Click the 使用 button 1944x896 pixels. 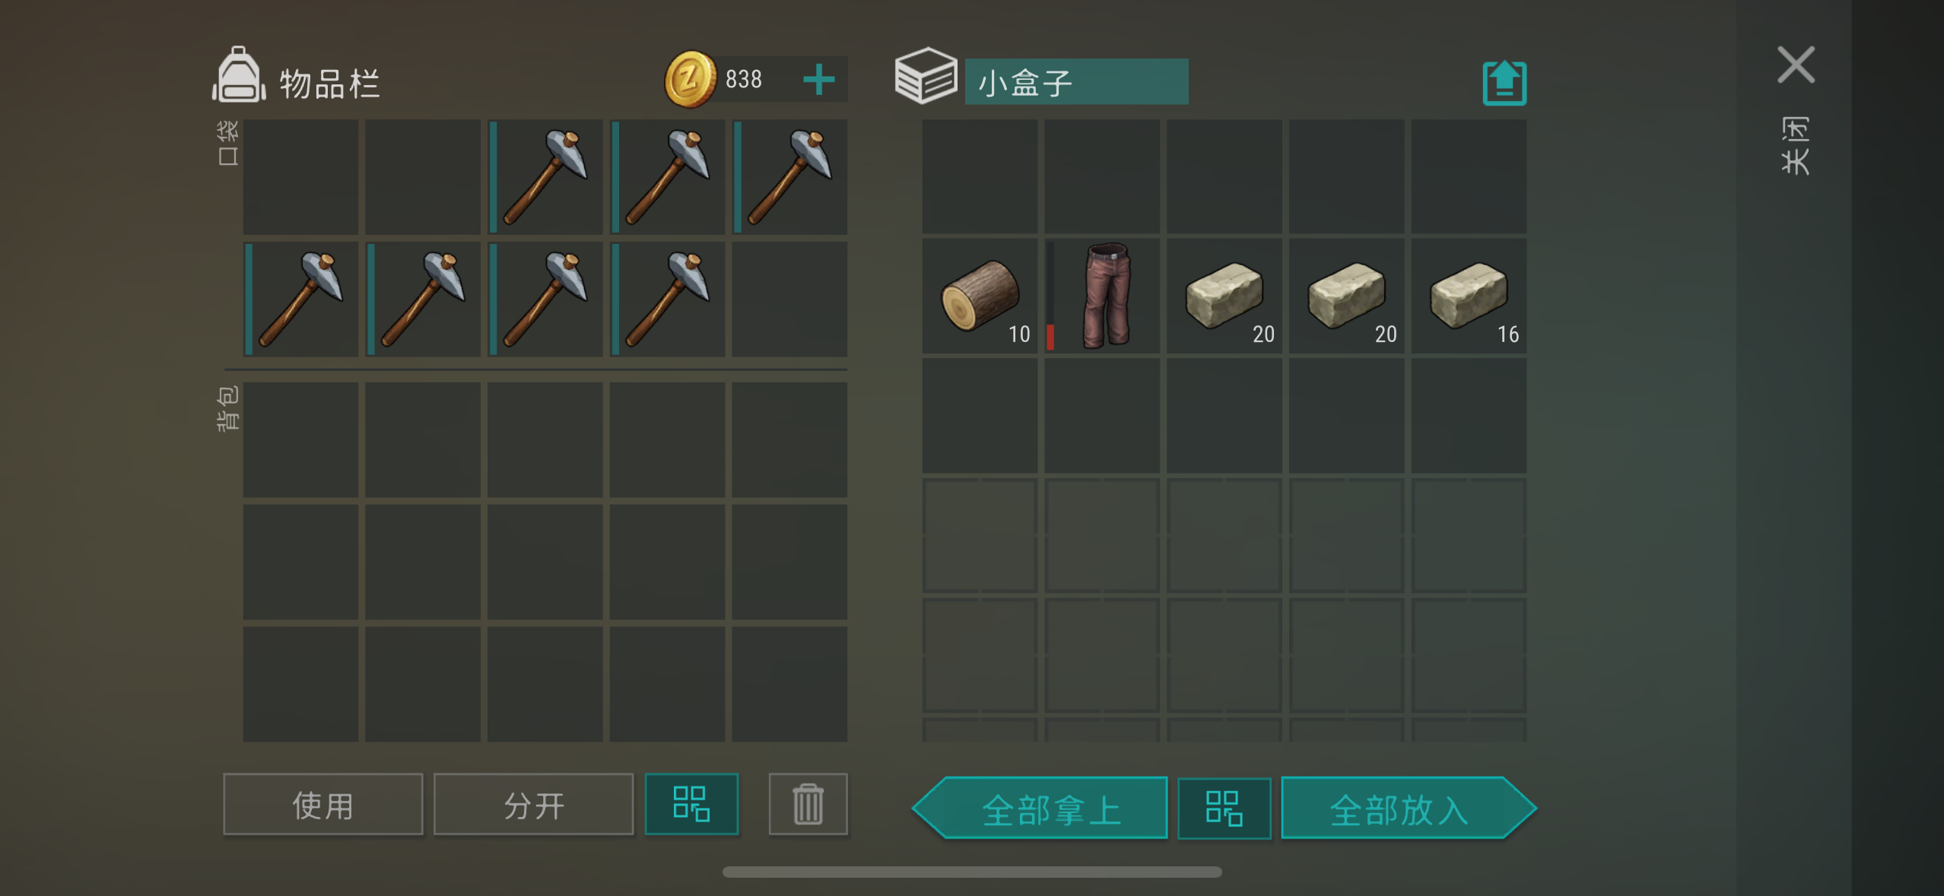323,804
